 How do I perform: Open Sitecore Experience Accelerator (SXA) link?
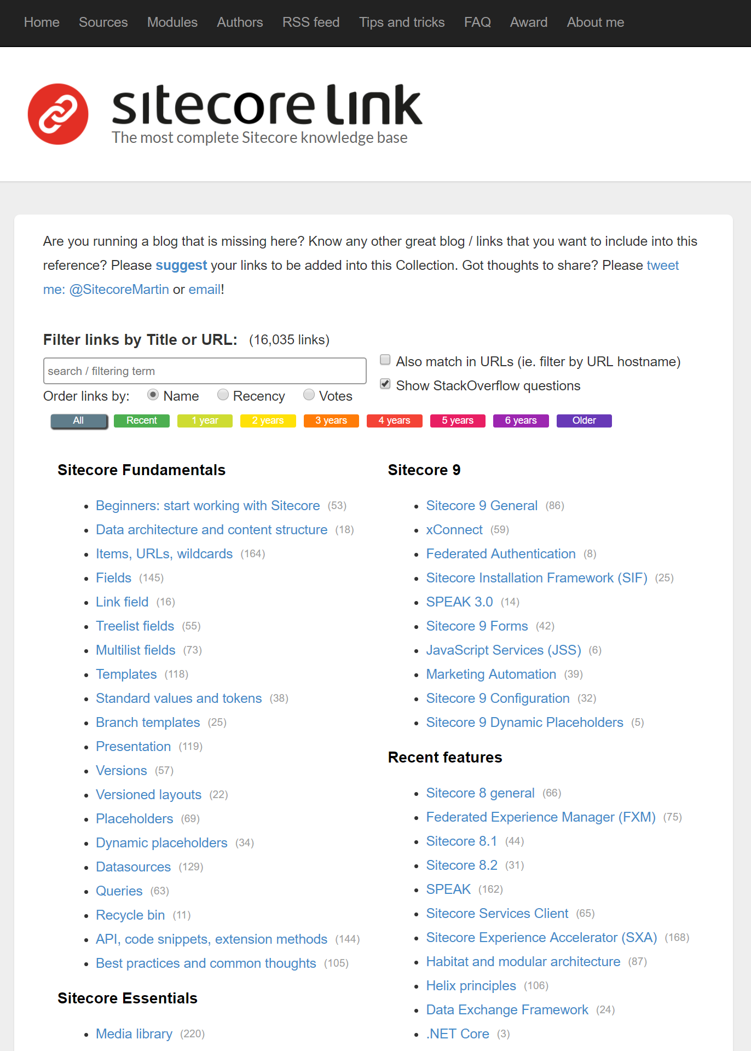(x=541, y=938)
